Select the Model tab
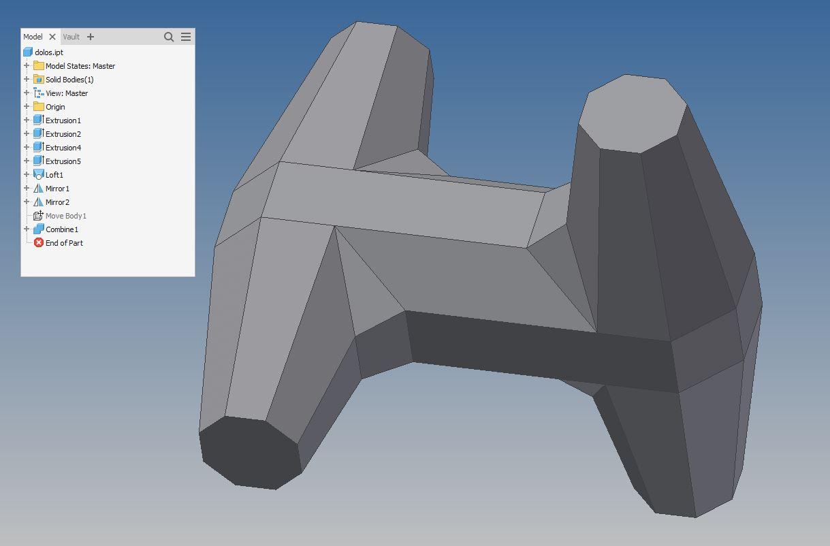Viewport: 830px width, 546px height. 33,37
